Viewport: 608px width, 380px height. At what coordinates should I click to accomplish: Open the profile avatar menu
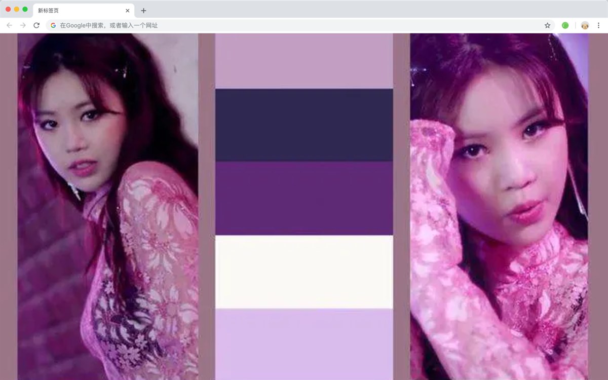[585, 25]
